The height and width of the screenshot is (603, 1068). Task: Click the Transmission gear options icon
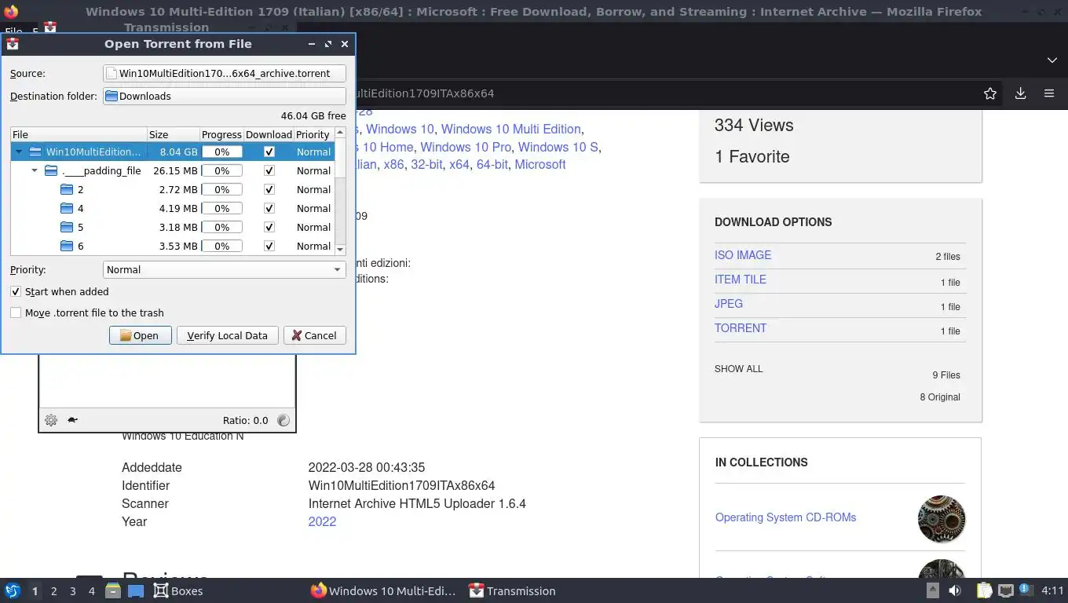[51, 420]
